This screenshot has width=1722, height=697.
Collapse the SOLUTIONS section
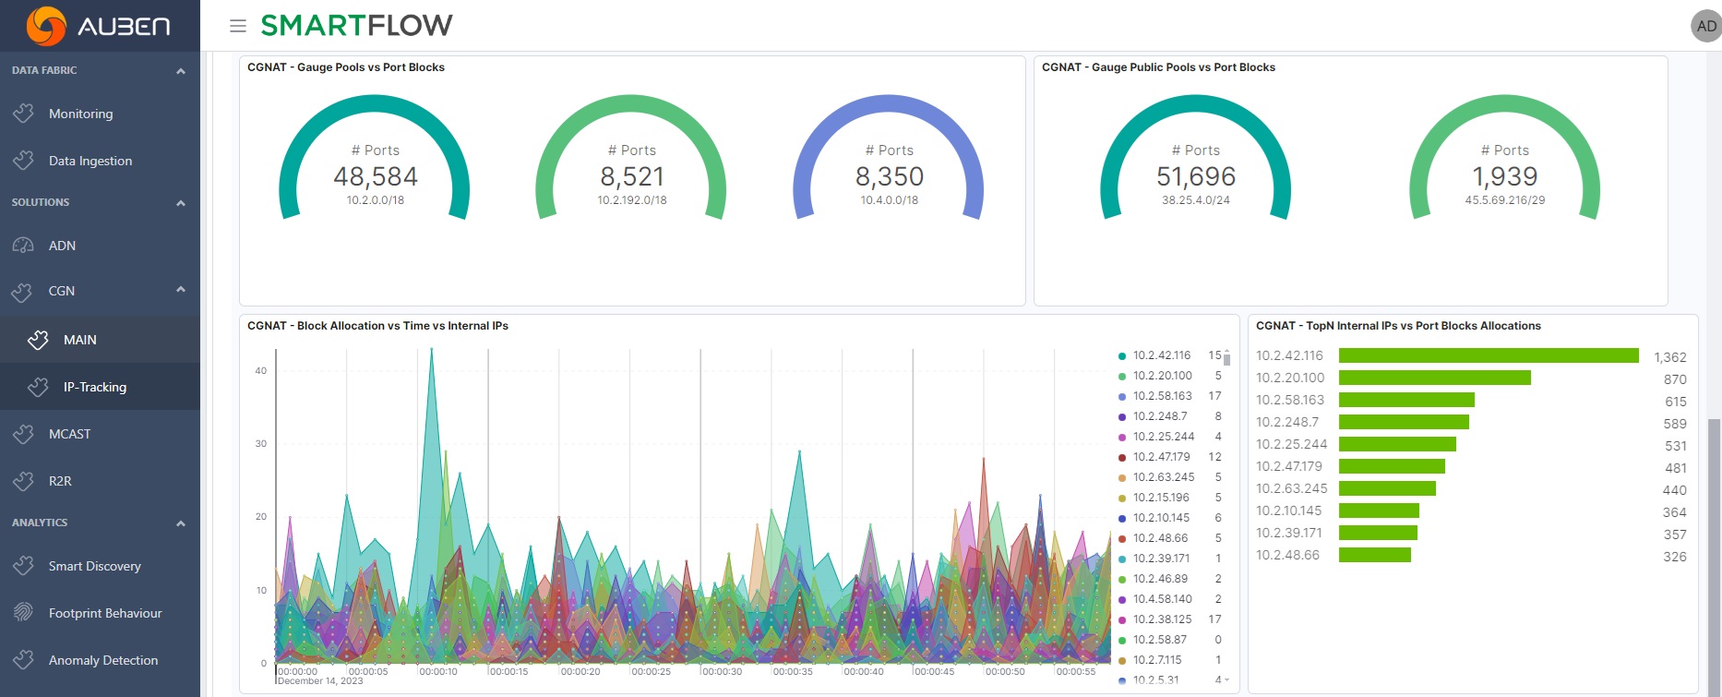pyautogui.click(x=181, y=203)
